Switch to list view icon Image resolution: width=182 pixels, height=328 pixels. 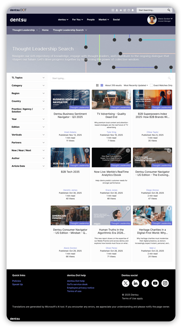[97, 85]
